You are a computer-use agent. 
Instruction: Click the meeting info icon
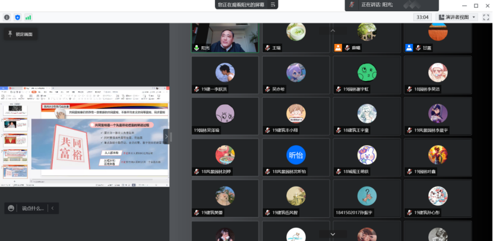click(x=7, y=17)
